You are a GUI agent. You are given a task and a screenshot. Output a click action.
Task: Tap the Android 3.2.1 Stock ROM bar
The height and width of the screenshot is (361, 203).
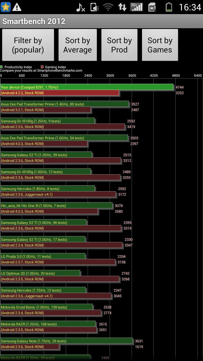point(46,110)
